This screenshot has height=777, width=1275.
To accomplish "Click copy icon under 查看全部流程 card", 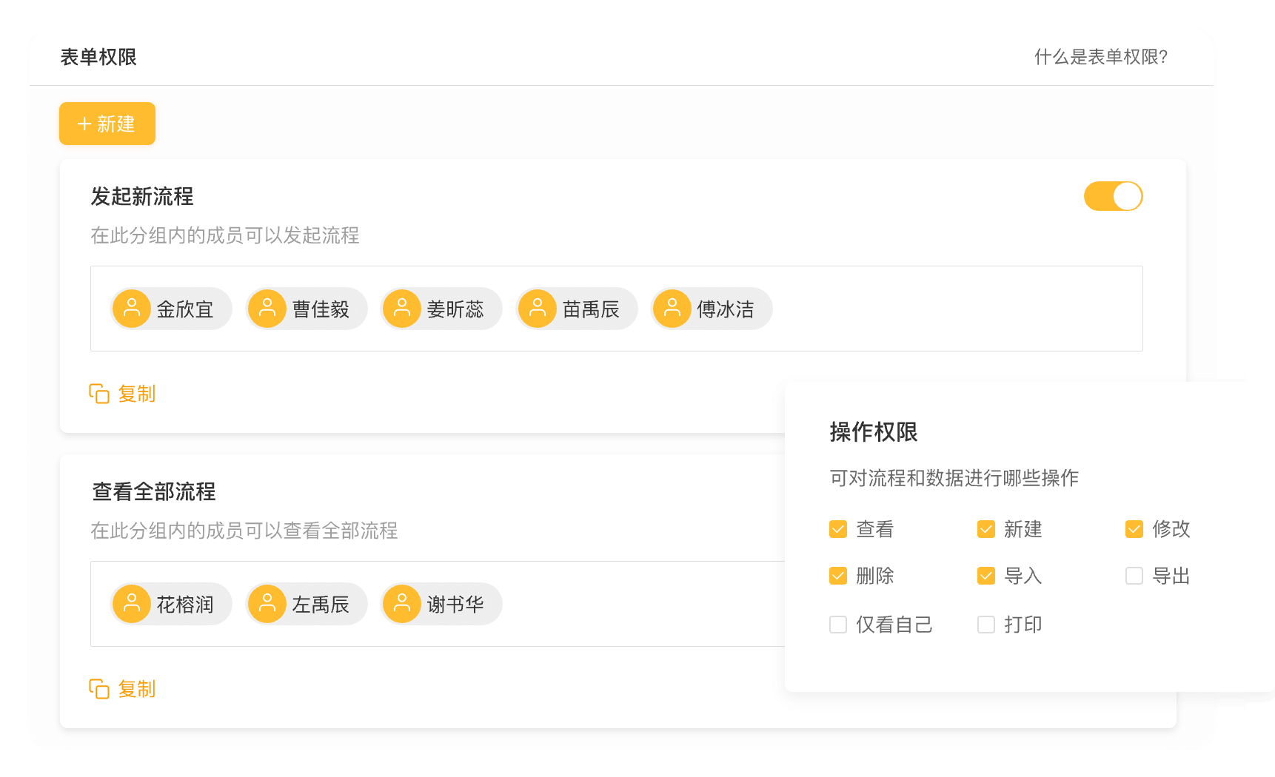I will click(x=99, y=689).
